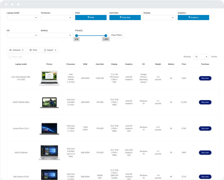The image size is (224, 180).
Task: Click the Graphics filter button
Action: [193, 18]
